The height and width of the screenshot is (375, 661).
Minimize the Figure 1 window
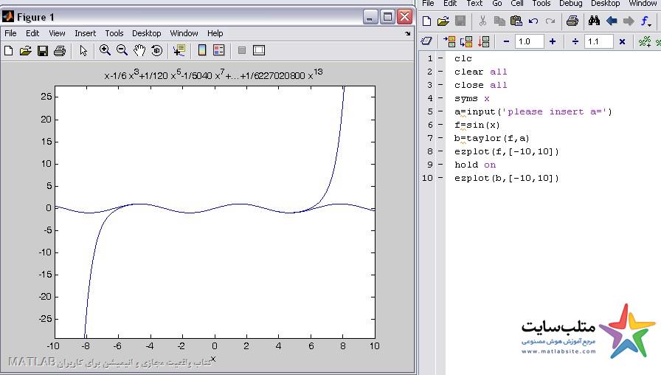[x=370, y=17]
